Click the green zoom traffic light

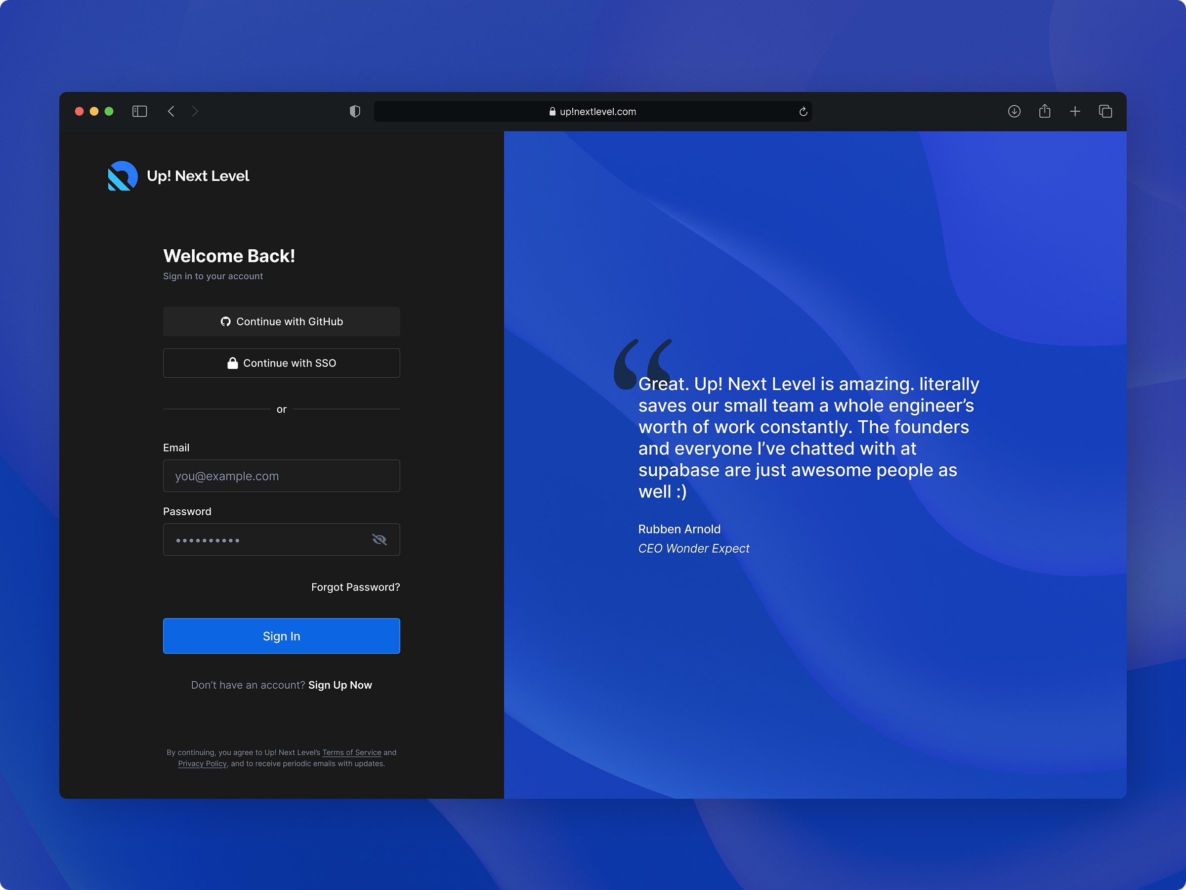coord(109,111)
